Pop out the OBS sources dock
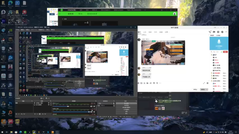Image resolution: width=239 pixels, height=134 pixels. point(50,101)
